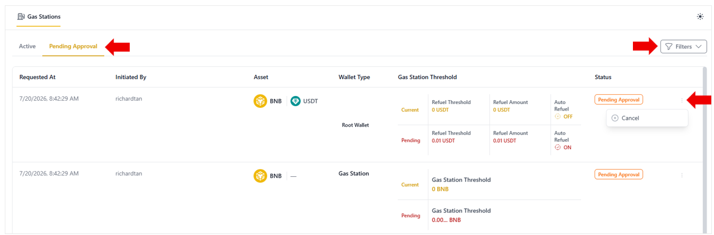714x235 pixels.
Task: Click the pending Refuel Amount 0.01 USDT value
Action: 504,141
